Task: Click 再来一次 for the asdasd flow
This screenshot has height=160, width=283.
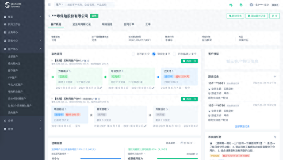Action: 189,99
